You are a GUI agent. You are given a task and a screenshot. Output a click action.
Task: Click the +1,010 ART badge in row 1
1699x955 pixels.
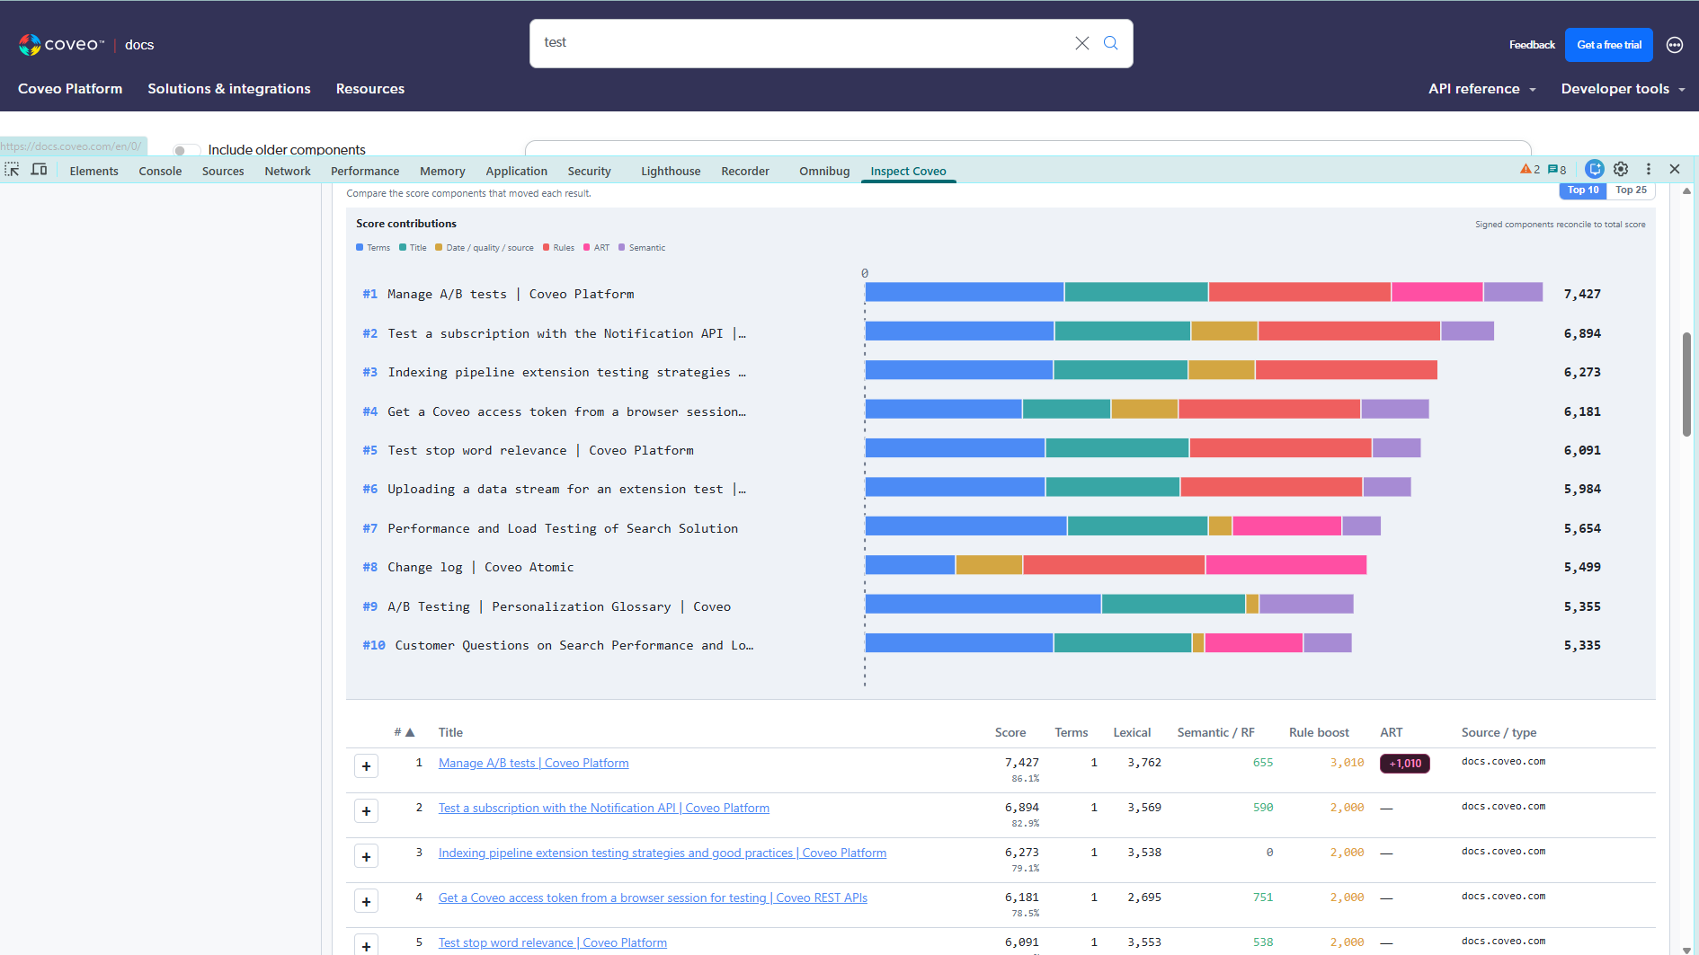pyautogui.click(x=1405, y=764)
